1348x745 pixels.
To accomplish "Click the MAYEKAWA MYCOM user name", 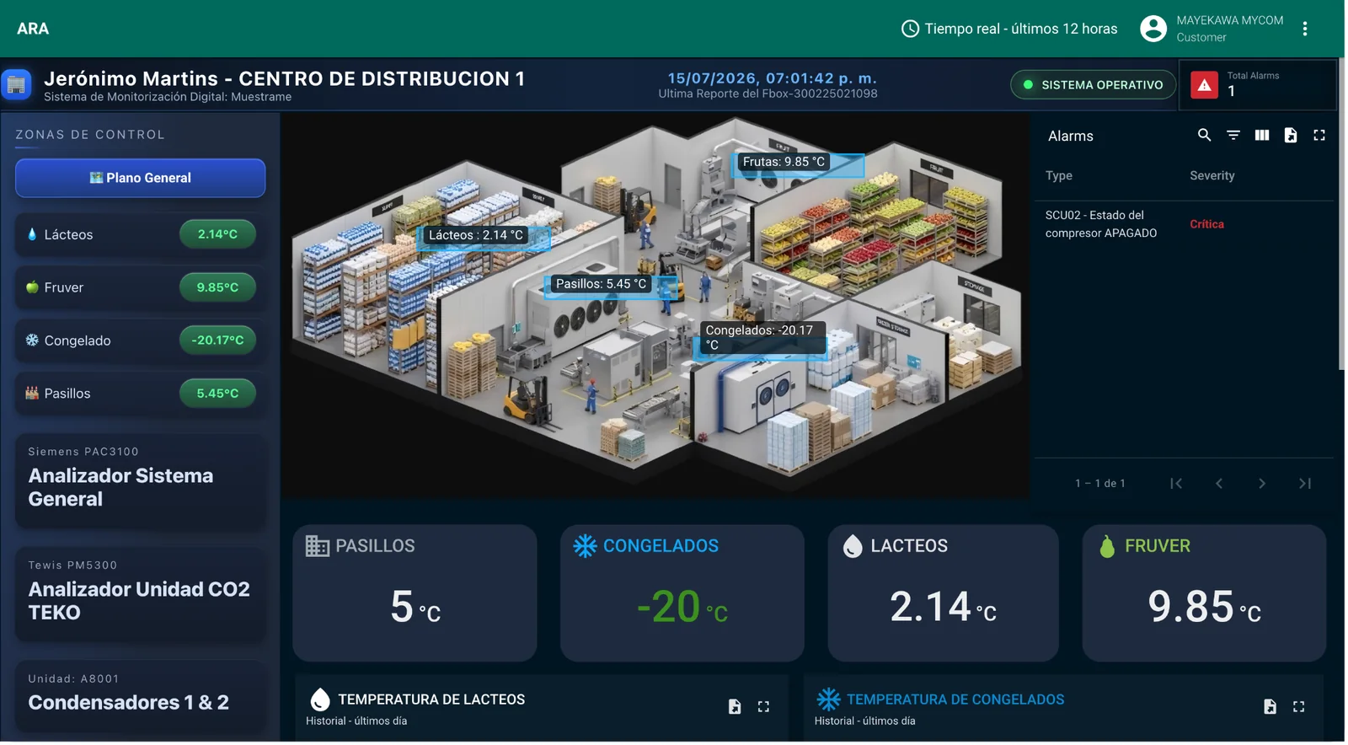I will (x=1229, y=20).
